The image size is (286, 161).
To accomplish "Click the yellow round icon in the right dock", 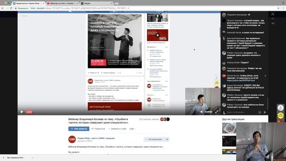I will point(281,115).
